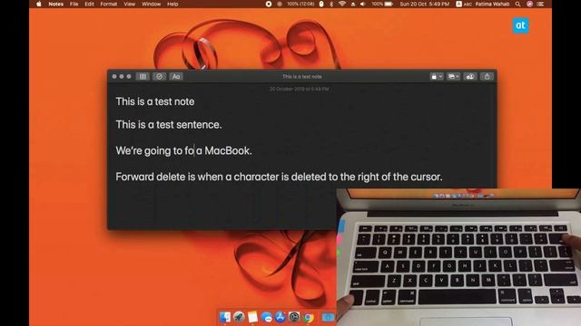Screen dimensions: 581x326
Task: Open the Apple menu
Action: (38, 4)
